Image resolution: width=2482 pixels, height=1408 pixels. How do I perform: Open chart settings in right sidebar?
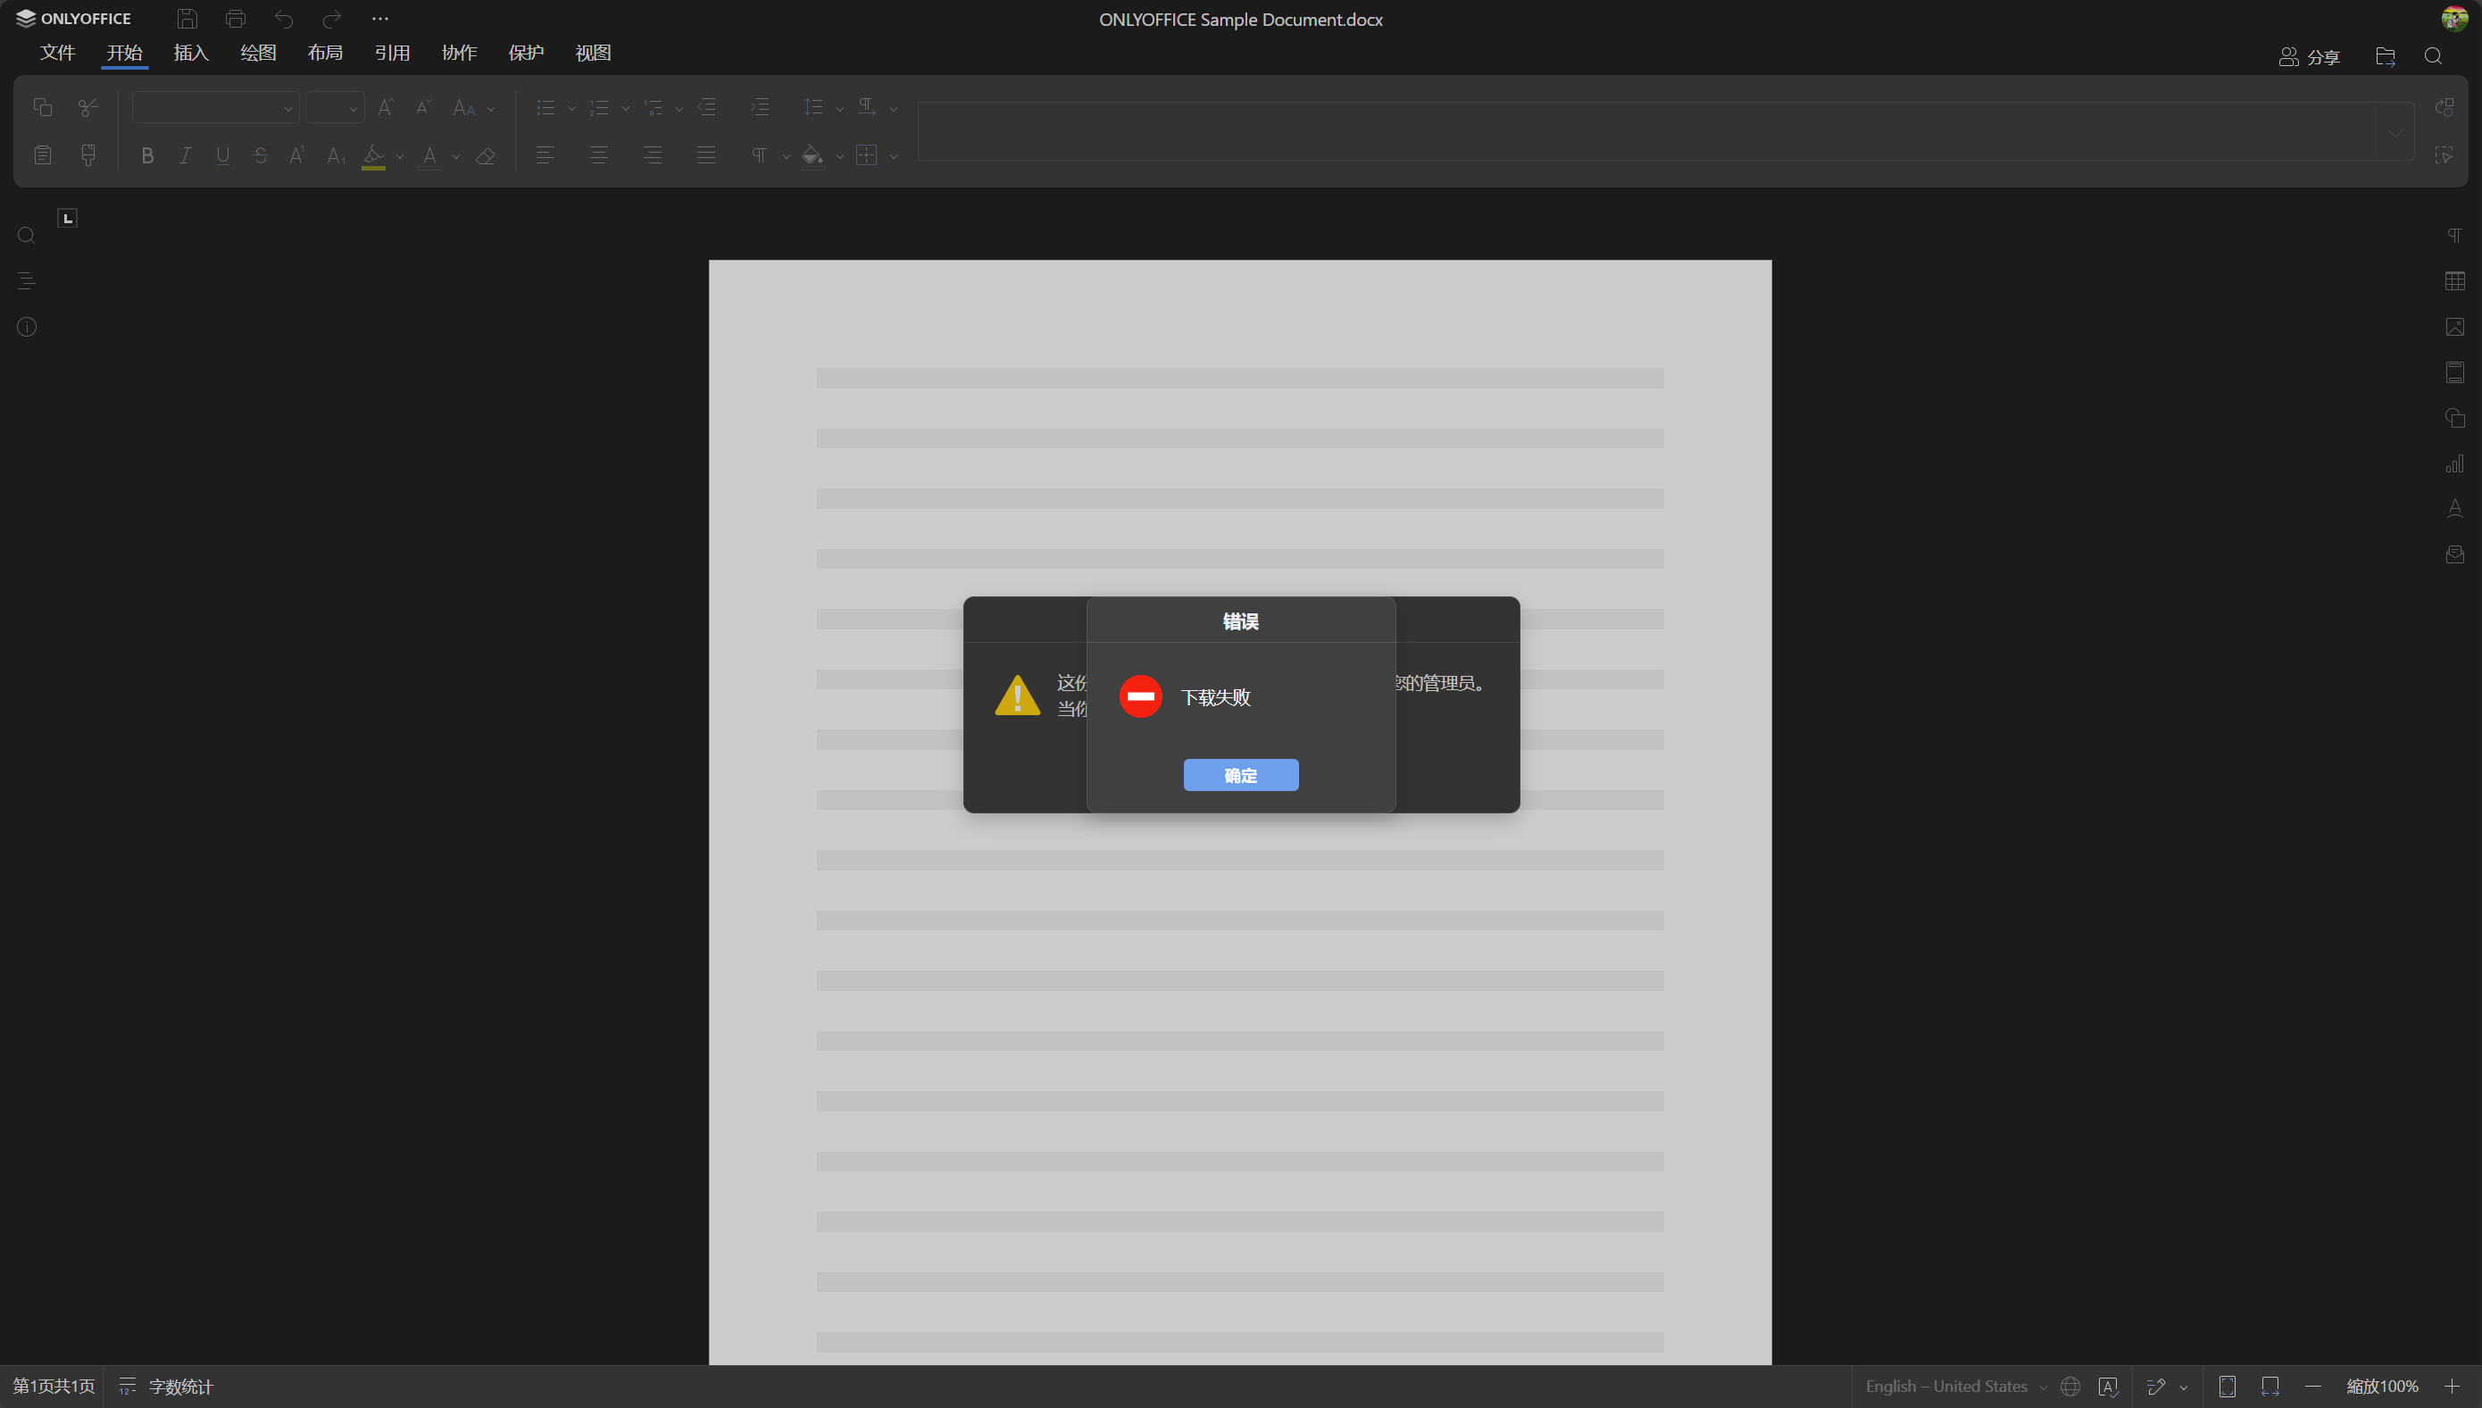coord(2454,464)
